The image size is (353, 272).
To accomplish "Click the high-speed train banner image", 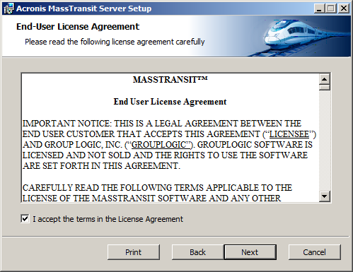I will 304,35.
